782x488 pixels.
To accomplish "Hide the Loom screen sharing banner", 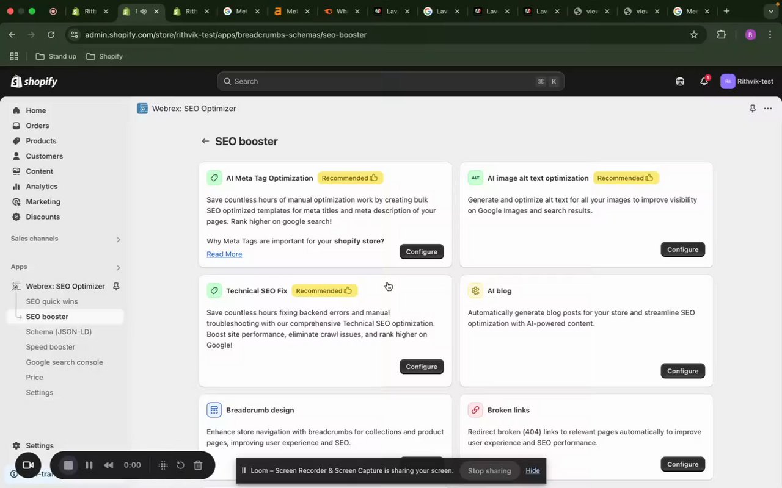I will pos(533,471).
